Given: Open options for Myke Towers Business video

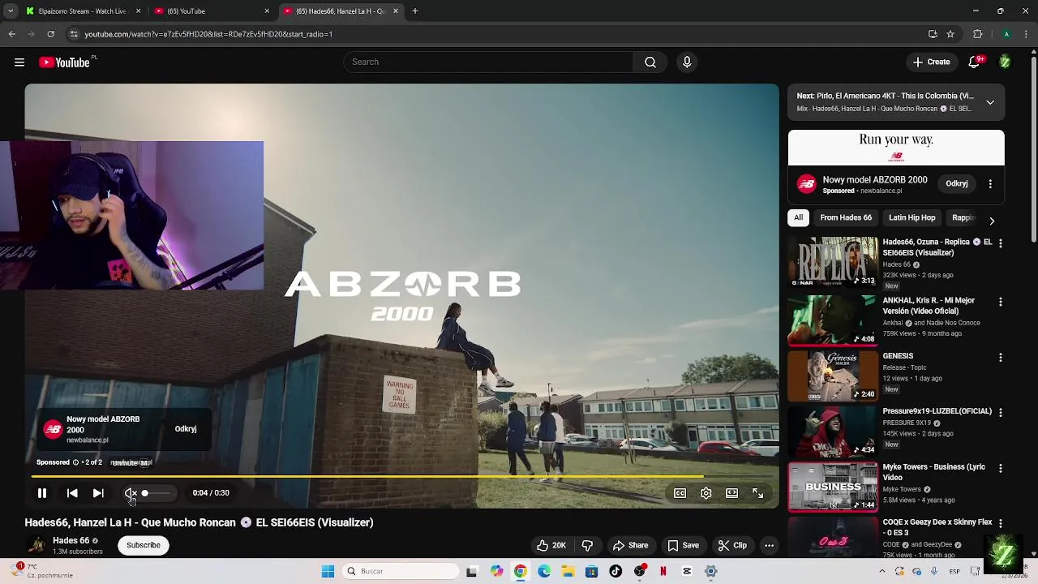Looking at the screenshot, I should pyautogui.click(x=1000, y=469).
